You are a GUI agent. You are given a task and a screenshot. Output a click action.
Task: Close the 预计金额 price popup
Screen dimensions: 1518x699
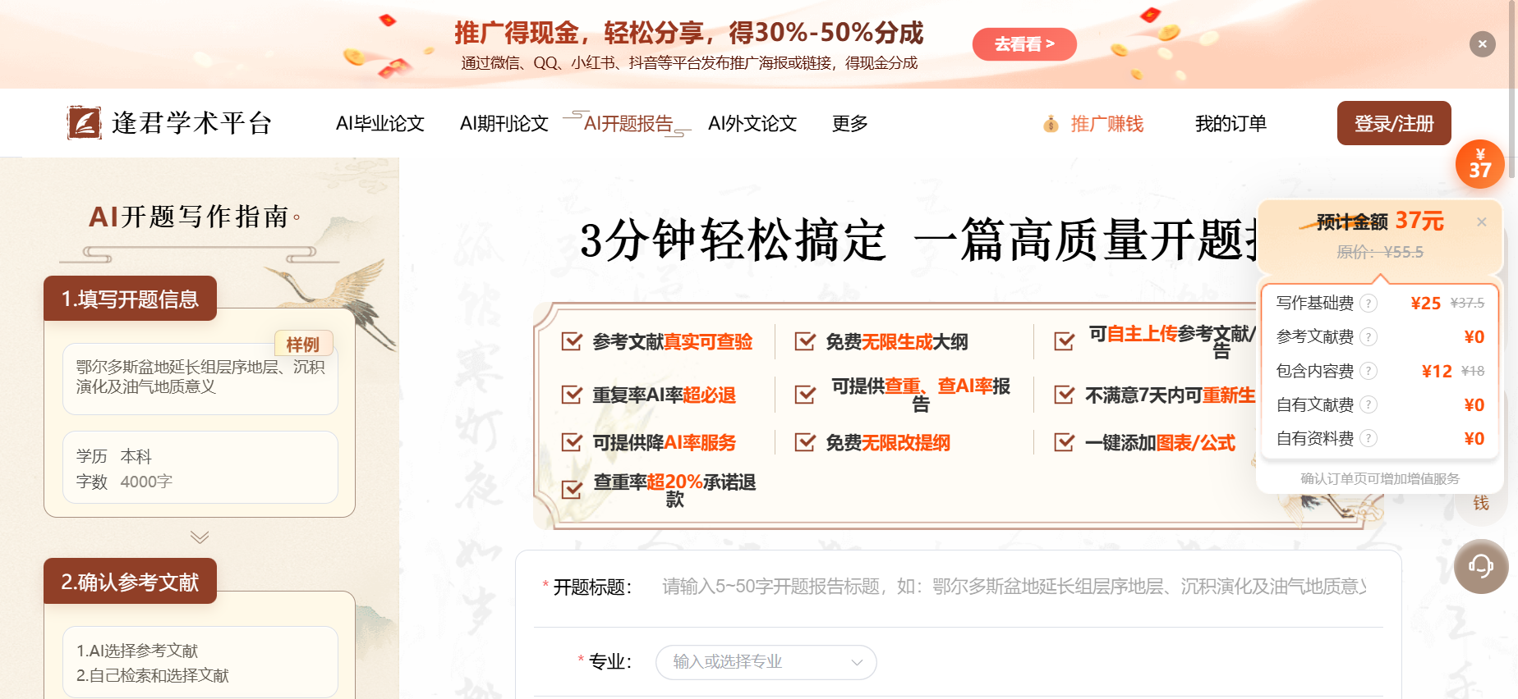pos(1482,222)
